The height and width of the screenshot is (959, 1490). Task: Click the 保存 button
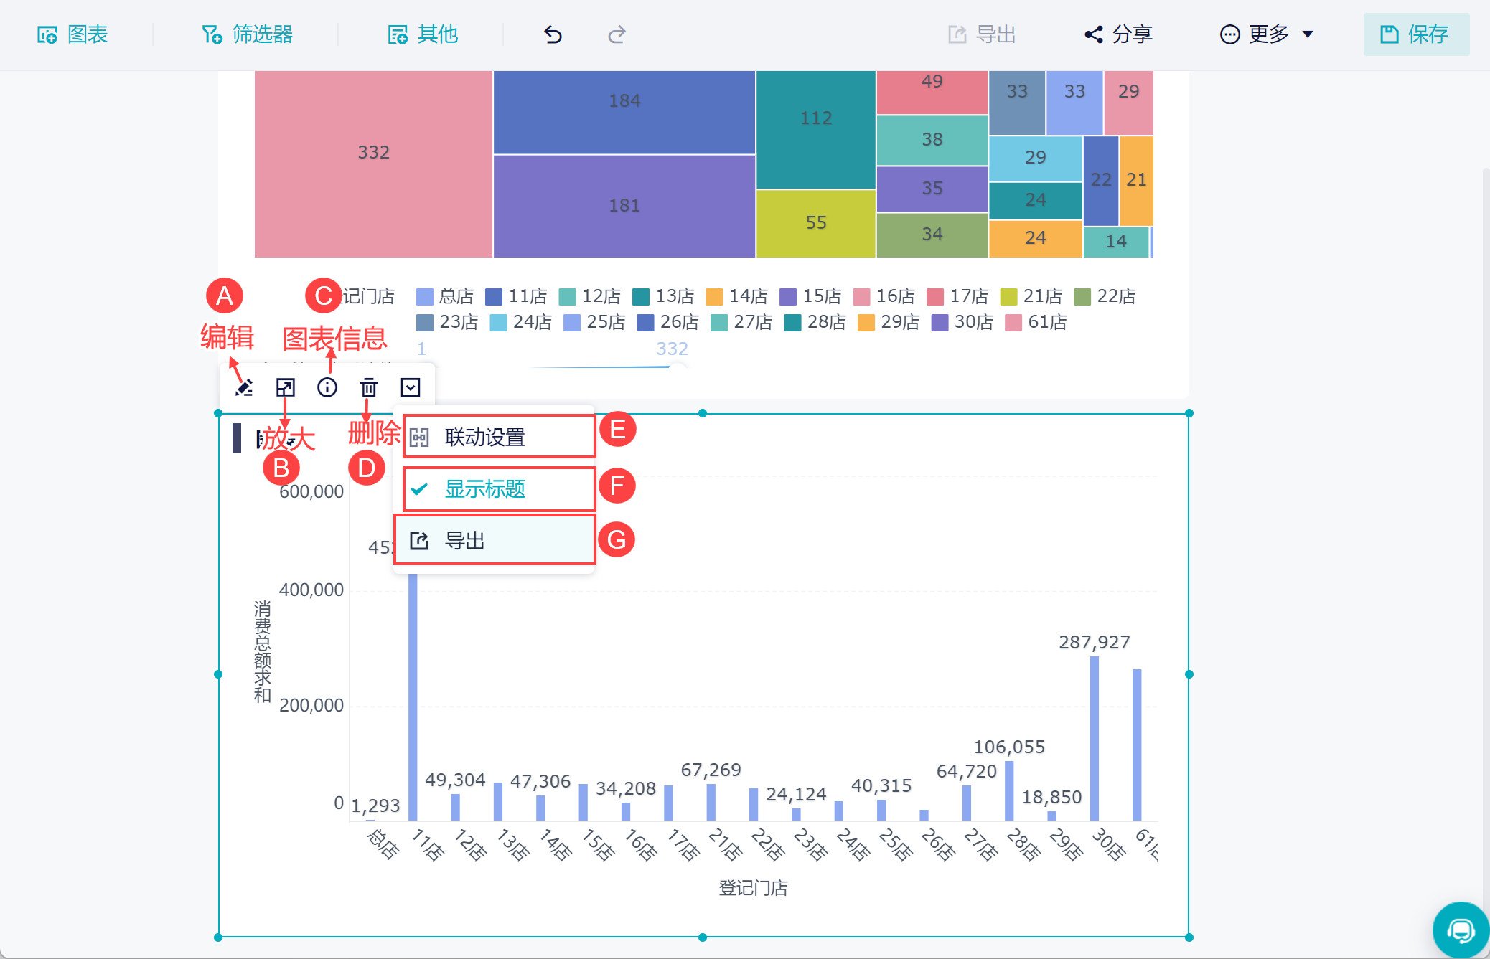point(1415,34)
